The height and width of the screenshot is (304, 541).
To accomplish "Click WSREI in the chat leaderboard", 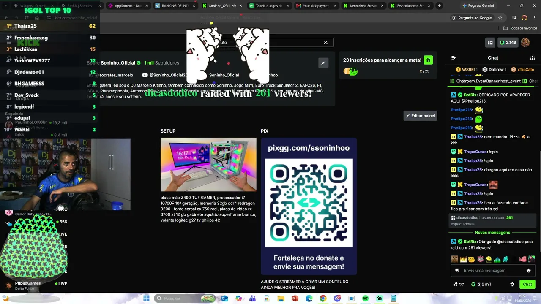I will click(x=467, y=70).
